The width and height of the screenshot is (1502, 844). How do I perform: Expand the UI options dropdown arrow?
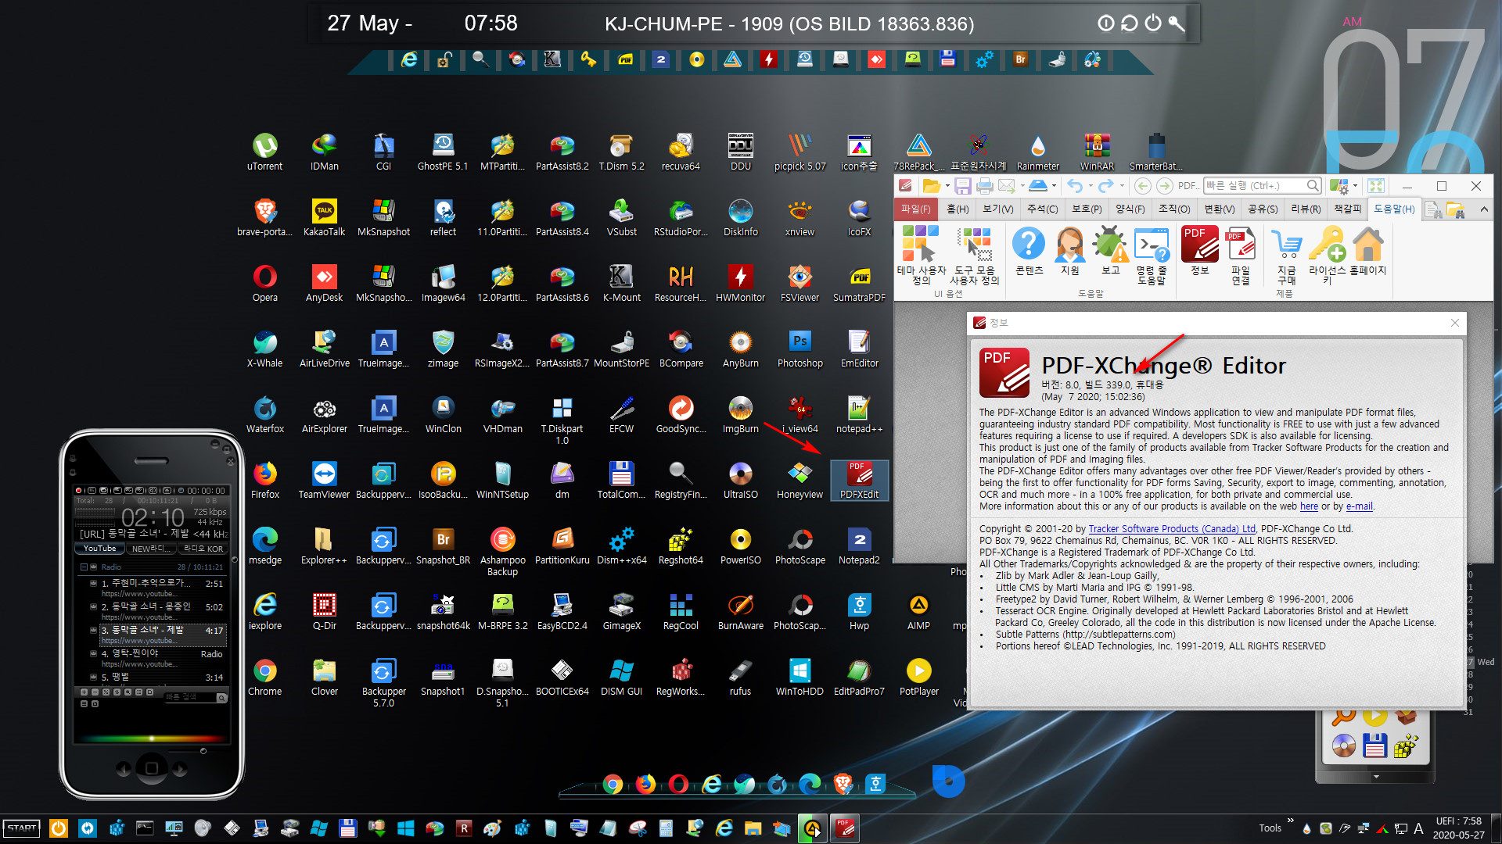(1355, 186)
